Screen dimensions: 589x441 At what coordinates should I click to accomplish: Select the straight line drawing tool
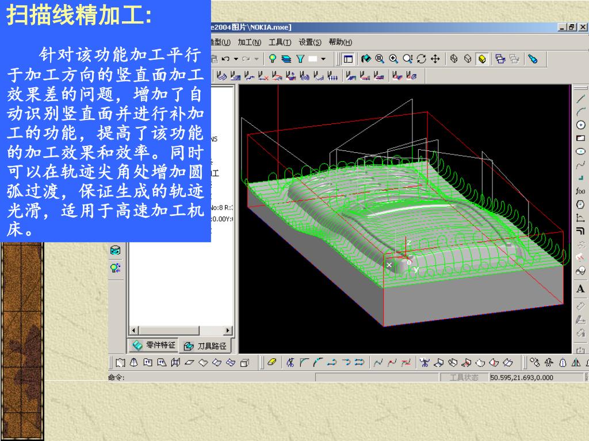pos(581,99)
